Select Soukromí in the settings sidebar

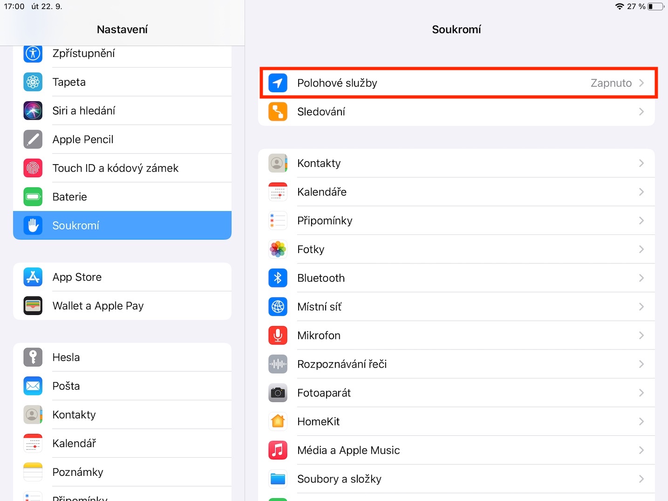pyautogui.click(x=122, y=226)
